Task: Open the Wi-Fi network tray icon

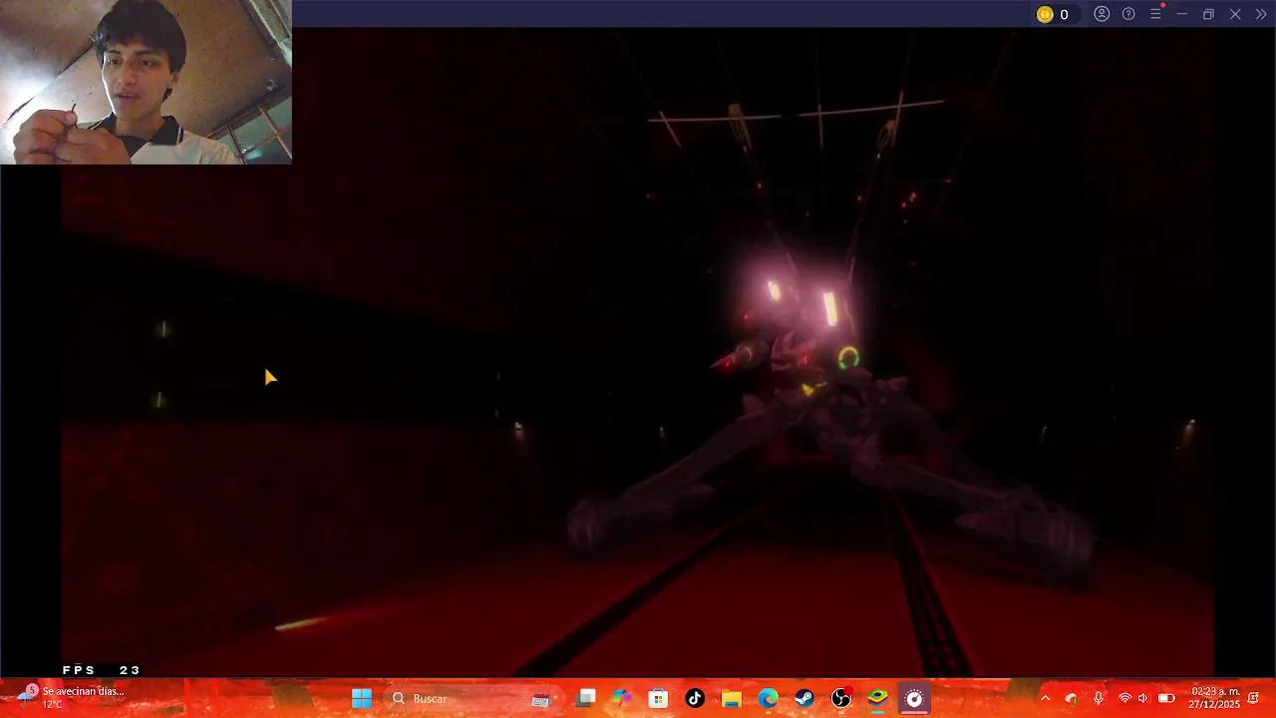Action: pos(1124,698)
